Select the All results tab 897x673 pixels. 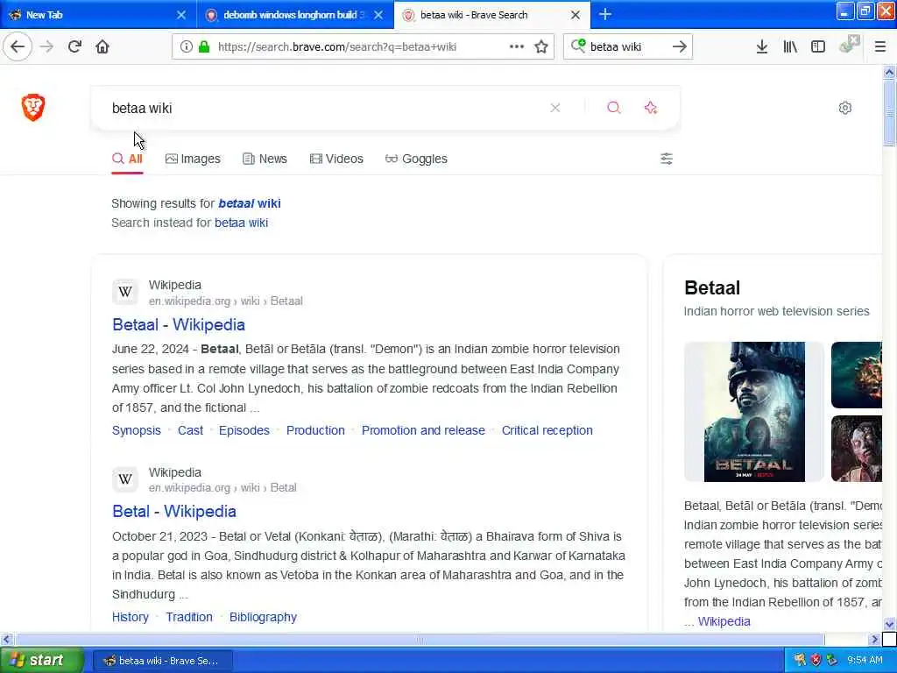pyautogui.click(x=127, y=159)
